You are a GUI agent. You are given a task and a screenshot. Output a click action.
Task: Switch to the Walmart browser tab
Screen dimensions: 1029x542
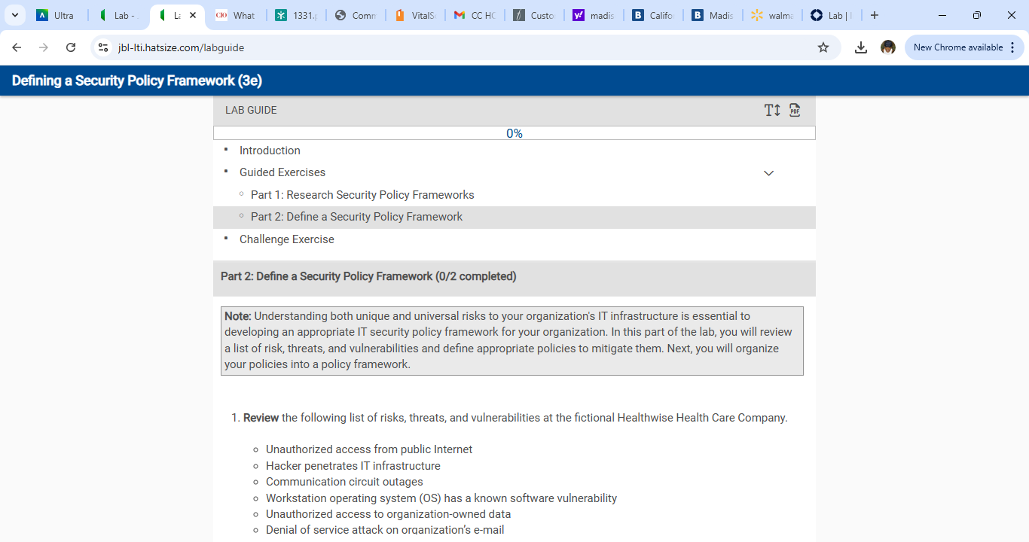tap(773, 15)
